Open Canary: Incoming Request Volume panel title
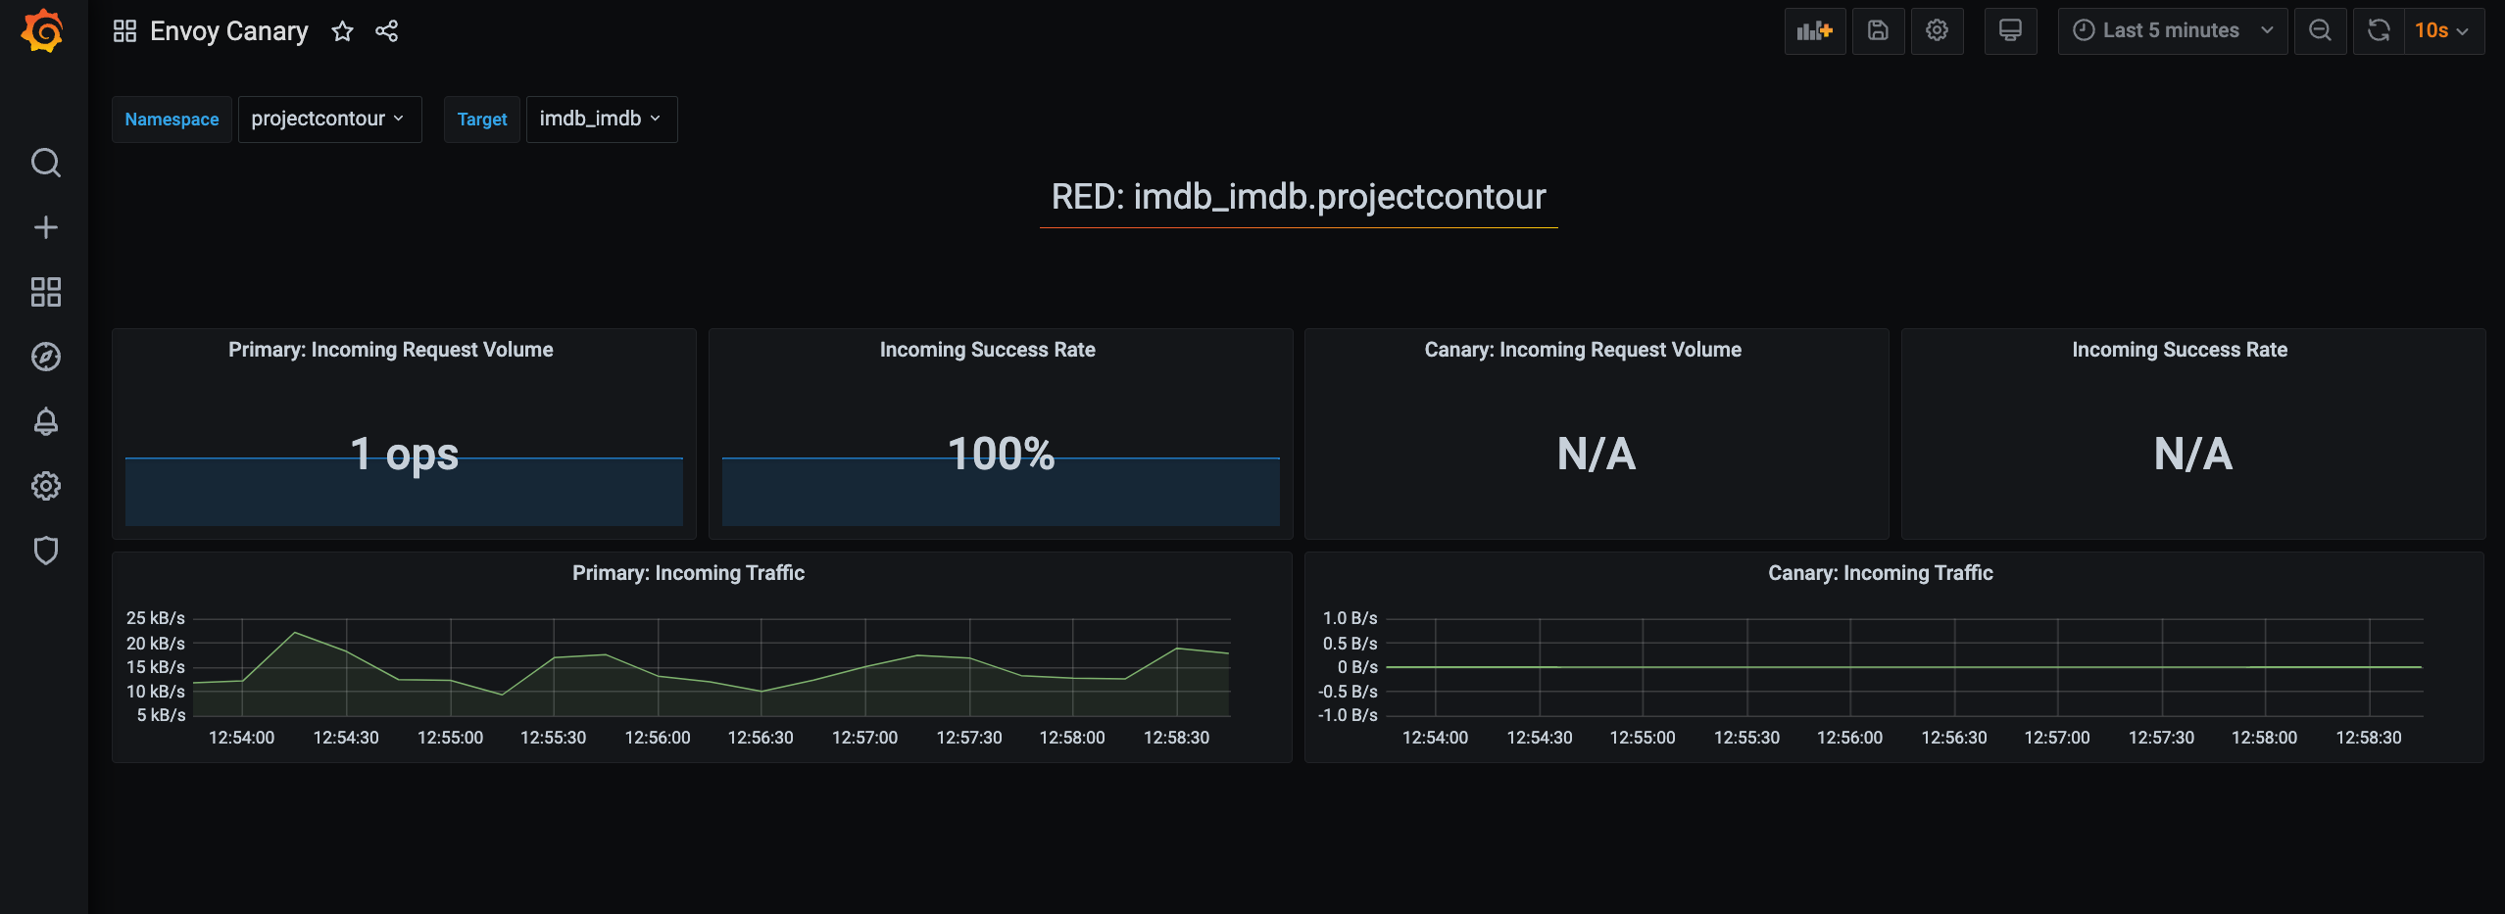2505x914 pixels. [1583, 350]
